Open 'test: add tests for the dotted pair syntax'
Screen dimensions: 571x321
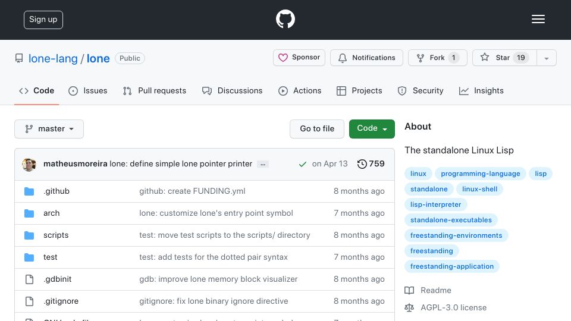(x=214, y=257)
